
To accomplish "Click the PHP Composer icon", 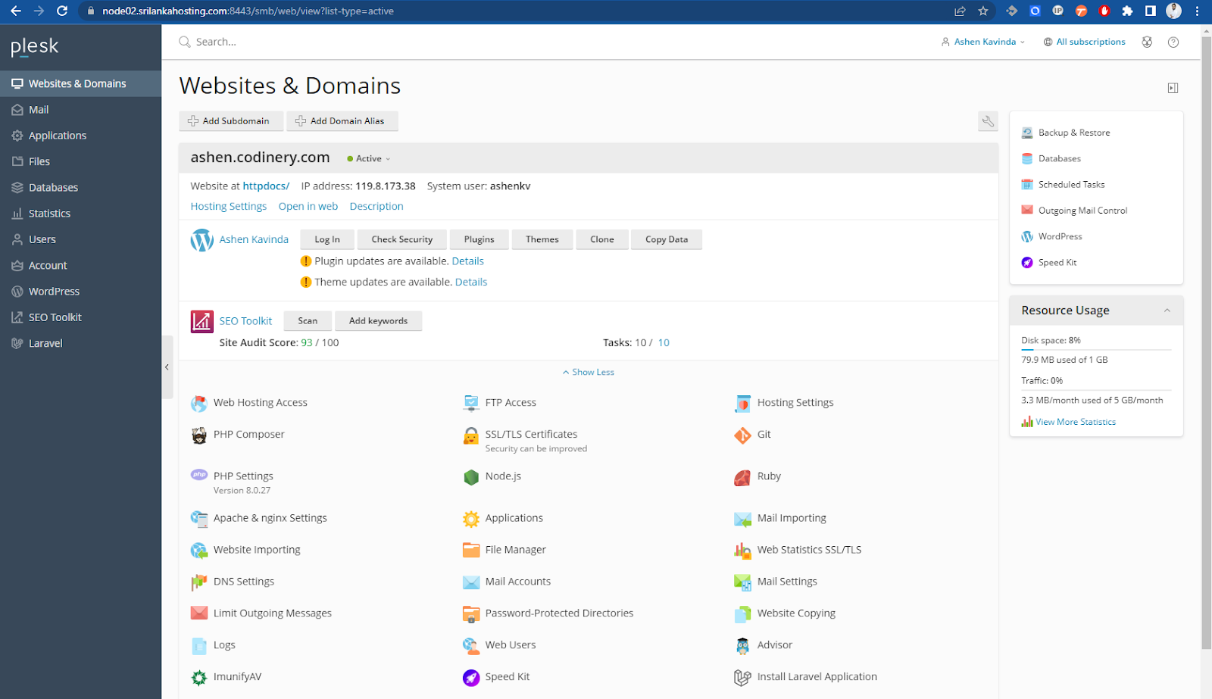I will [199, 435].
